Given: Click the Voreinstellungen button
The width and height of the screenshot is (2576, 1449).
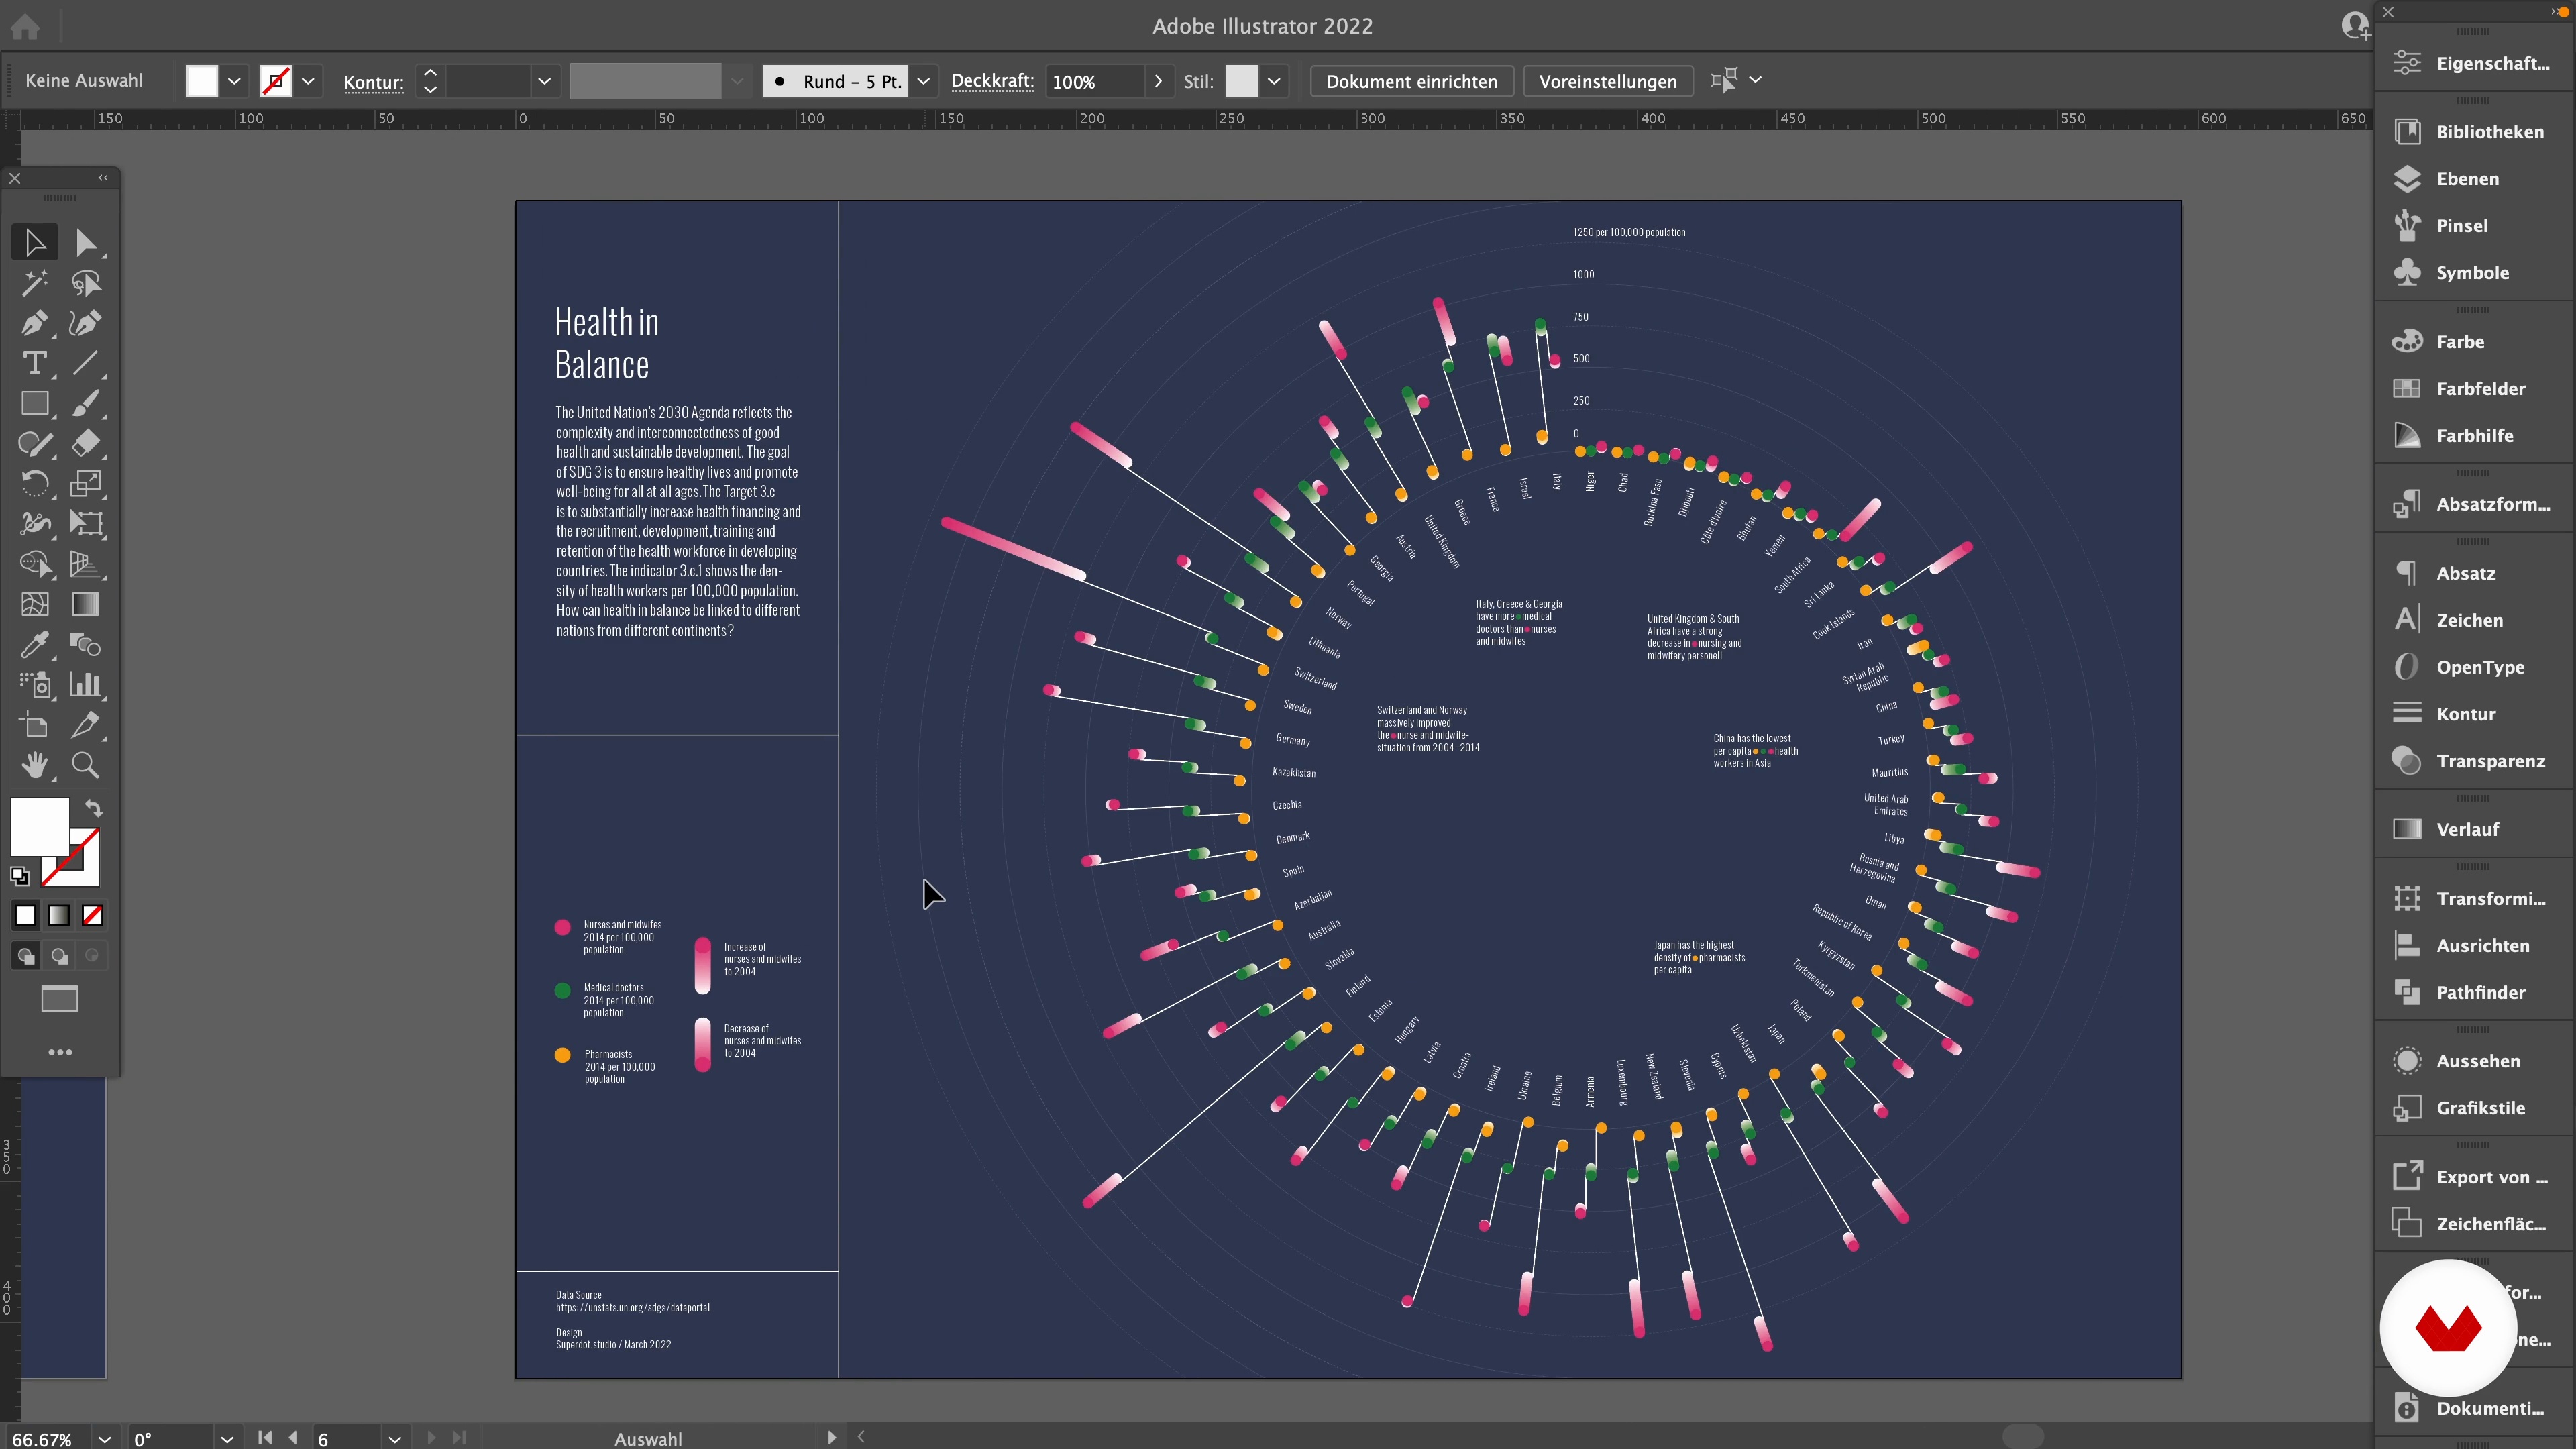Looking at the screenshot, I should (x=1607, y=81).
